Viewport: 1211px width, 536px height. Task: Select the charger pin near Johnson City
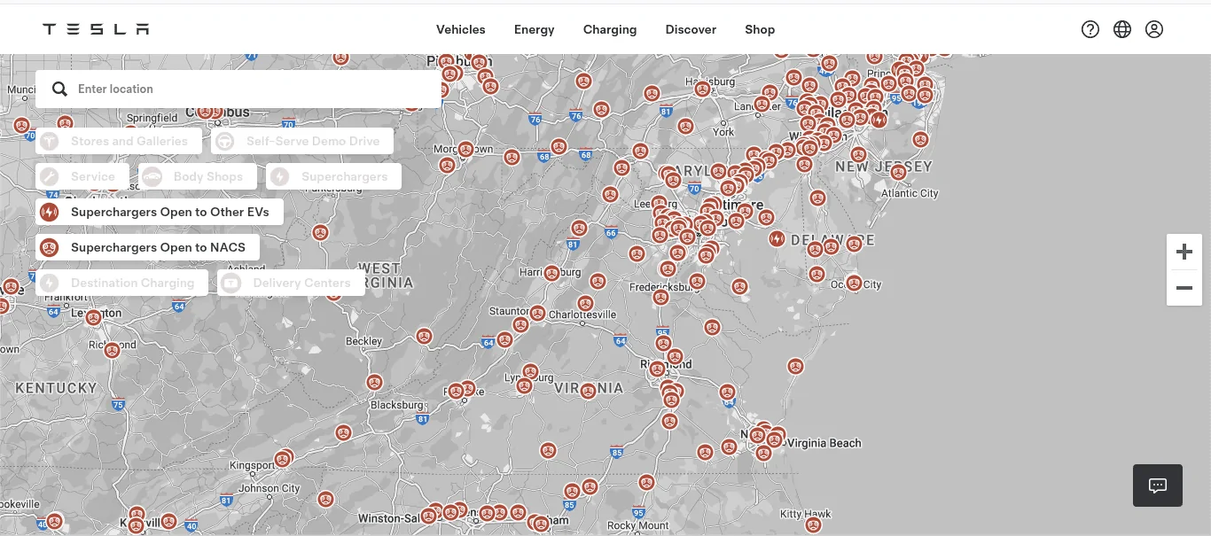click(325, 500)
